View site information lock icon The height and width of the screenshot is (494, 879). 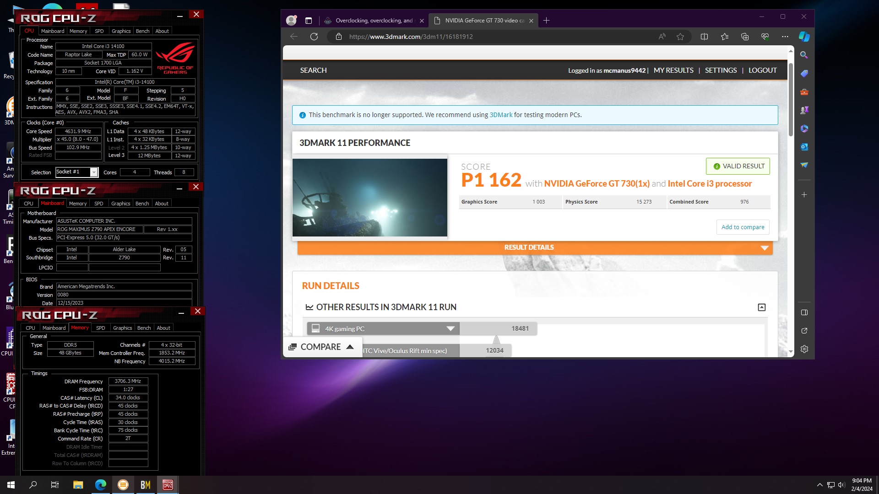click(x=339, y=37)
